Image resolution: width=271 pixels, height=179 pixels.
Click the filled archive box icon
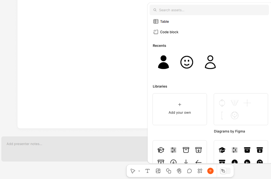247,150
